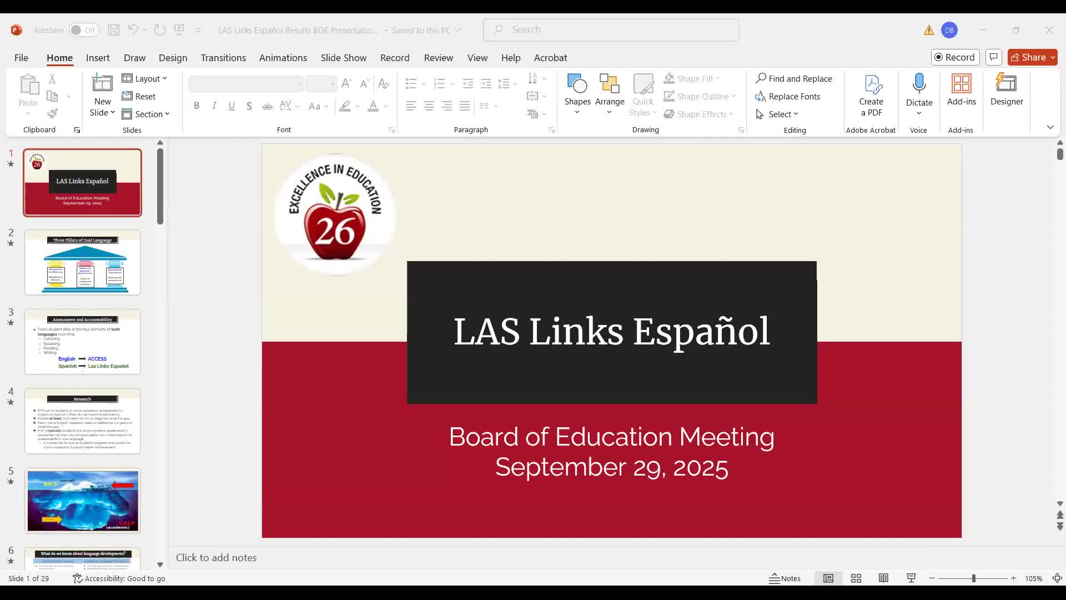This screenshot has width=1066, height=600.
Task: Open the Slide Show menu
Action: (343, 57)
